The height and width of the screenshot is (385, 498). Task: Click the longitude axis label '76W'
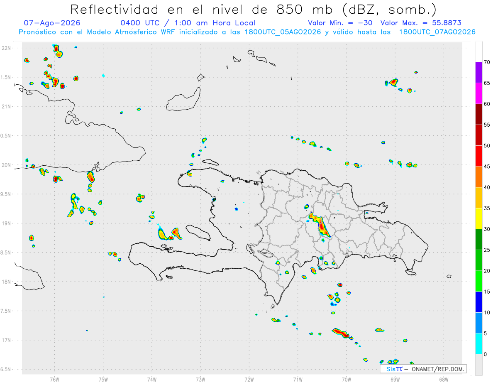click(54, 379)
